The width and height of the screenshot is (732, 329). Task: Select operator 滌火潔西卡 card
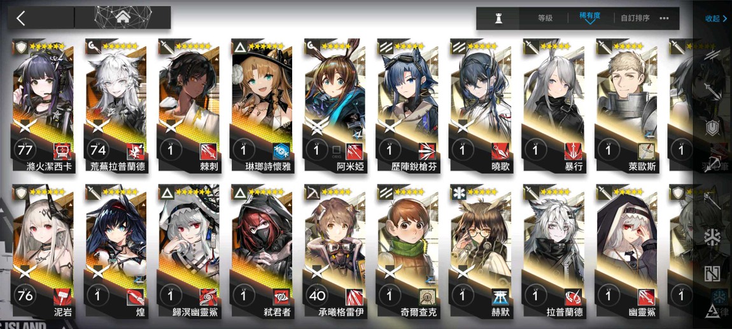43,106
